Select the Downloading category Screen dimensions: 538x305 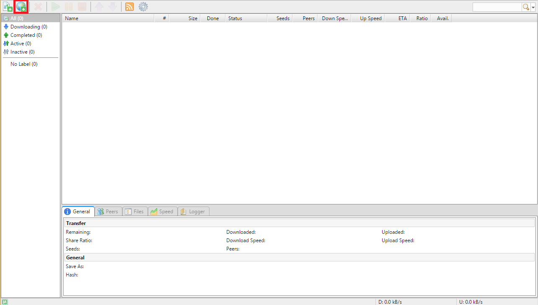click(28, 27)
